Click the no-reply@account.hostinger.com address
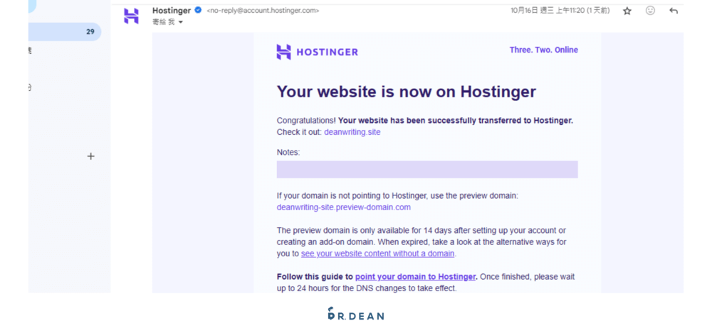 click(x=263, y=11)
